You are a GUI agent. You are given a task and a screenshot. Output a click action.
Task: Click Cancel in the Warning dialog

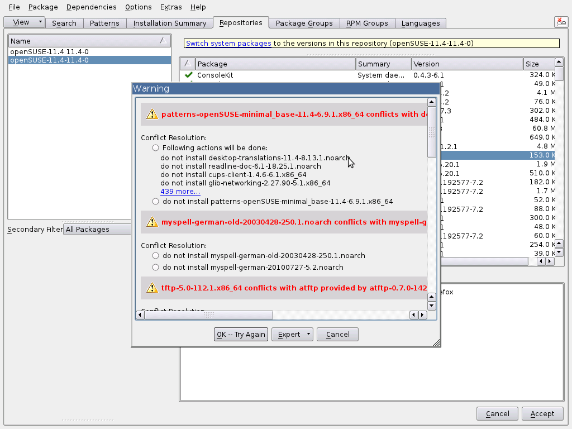click(337, 334)
